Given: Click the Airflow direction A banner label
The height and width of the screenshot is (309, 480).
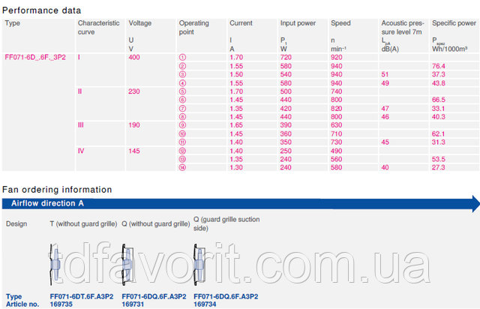Looking at the screenshot, I should point(47,203).
